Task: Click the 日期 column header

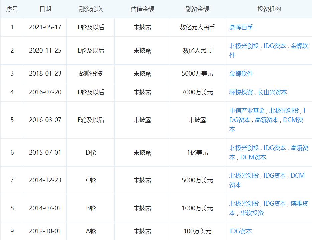Action: point(45,9)
